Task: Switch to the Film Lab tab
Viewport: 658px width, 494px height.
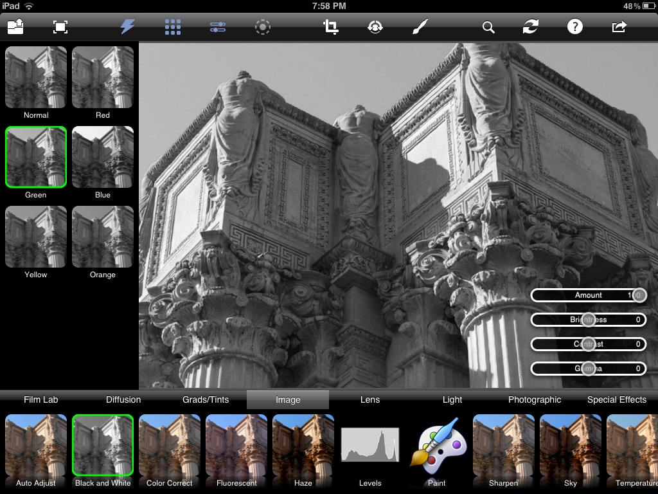Action: click(41, 399)
